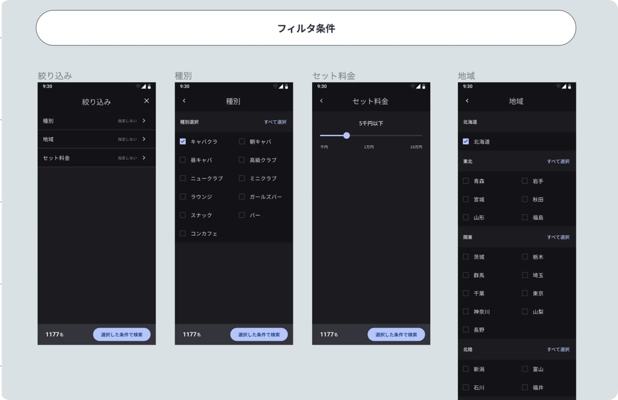Check the ニュークラブ checkbox
The height and width of the screenshot is (400, 618).
183,178
